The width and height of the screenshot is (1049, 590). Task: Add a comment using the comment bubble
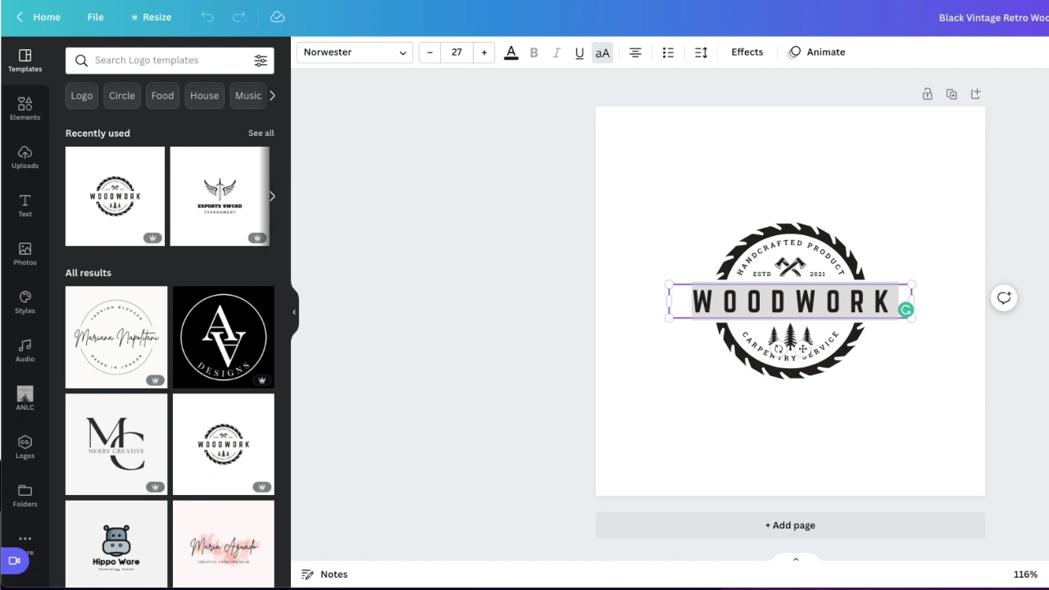pos(1004,297)
